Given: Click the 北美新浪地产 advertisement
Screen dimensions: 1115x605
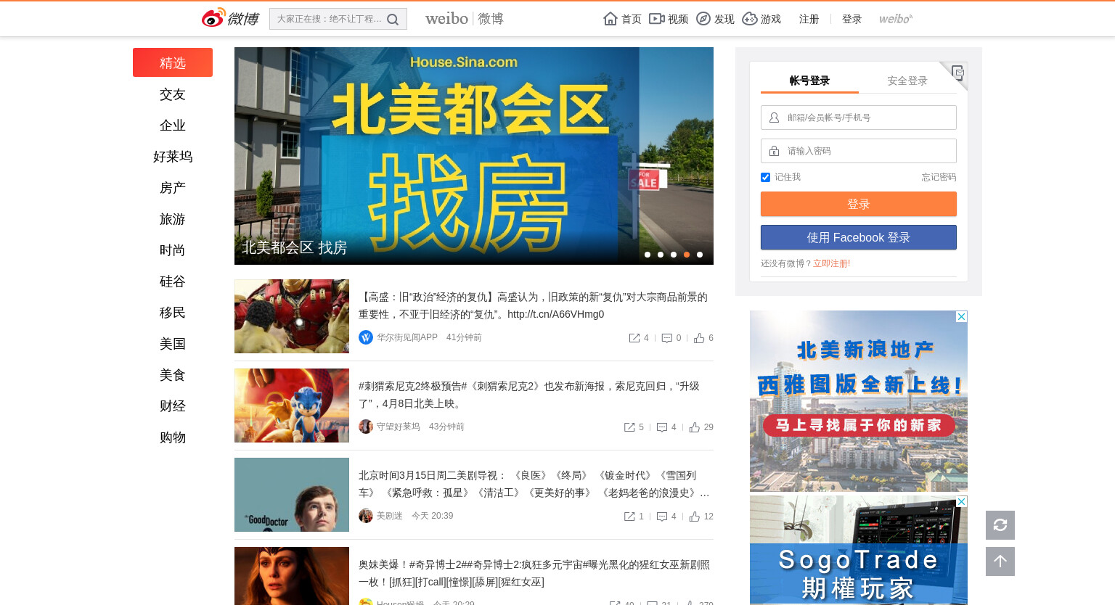Looking at the screenshot, I should (859, 401).
